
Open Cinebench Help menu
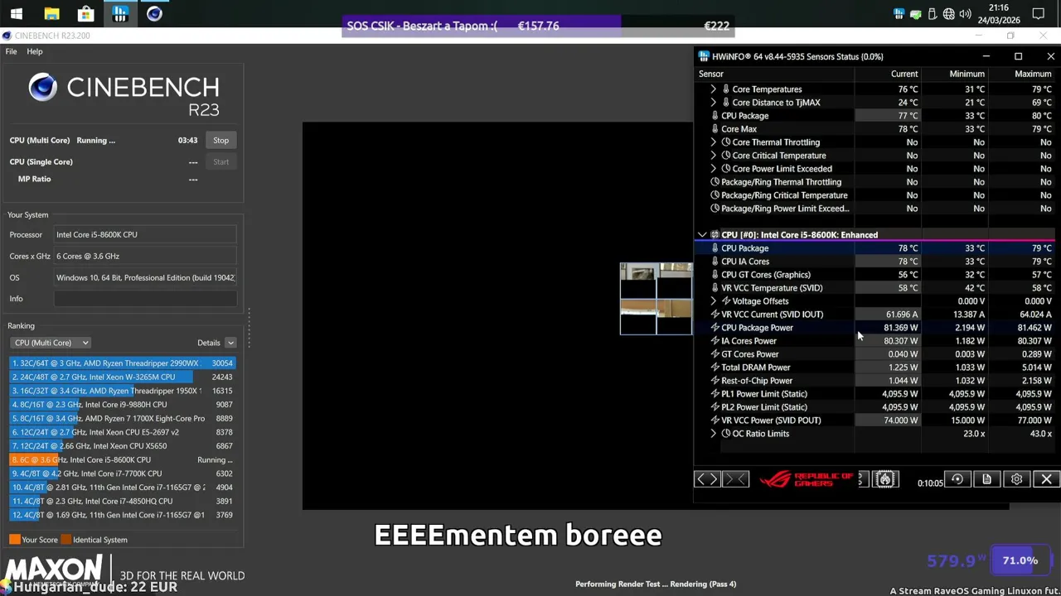pos(34,51)
